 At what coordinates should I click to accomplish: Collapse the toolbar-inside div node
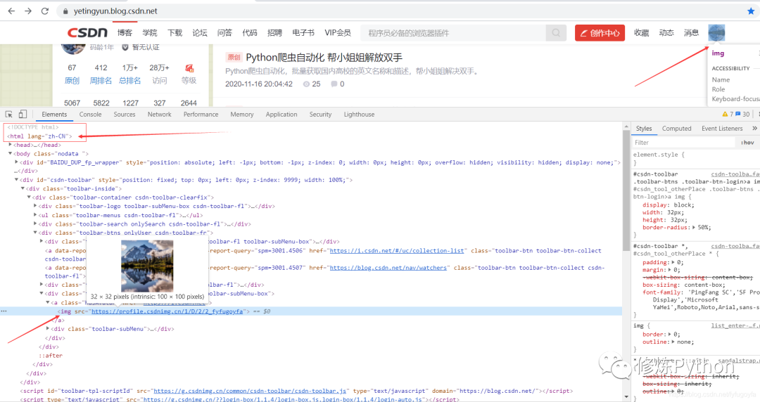coord(23,188)
